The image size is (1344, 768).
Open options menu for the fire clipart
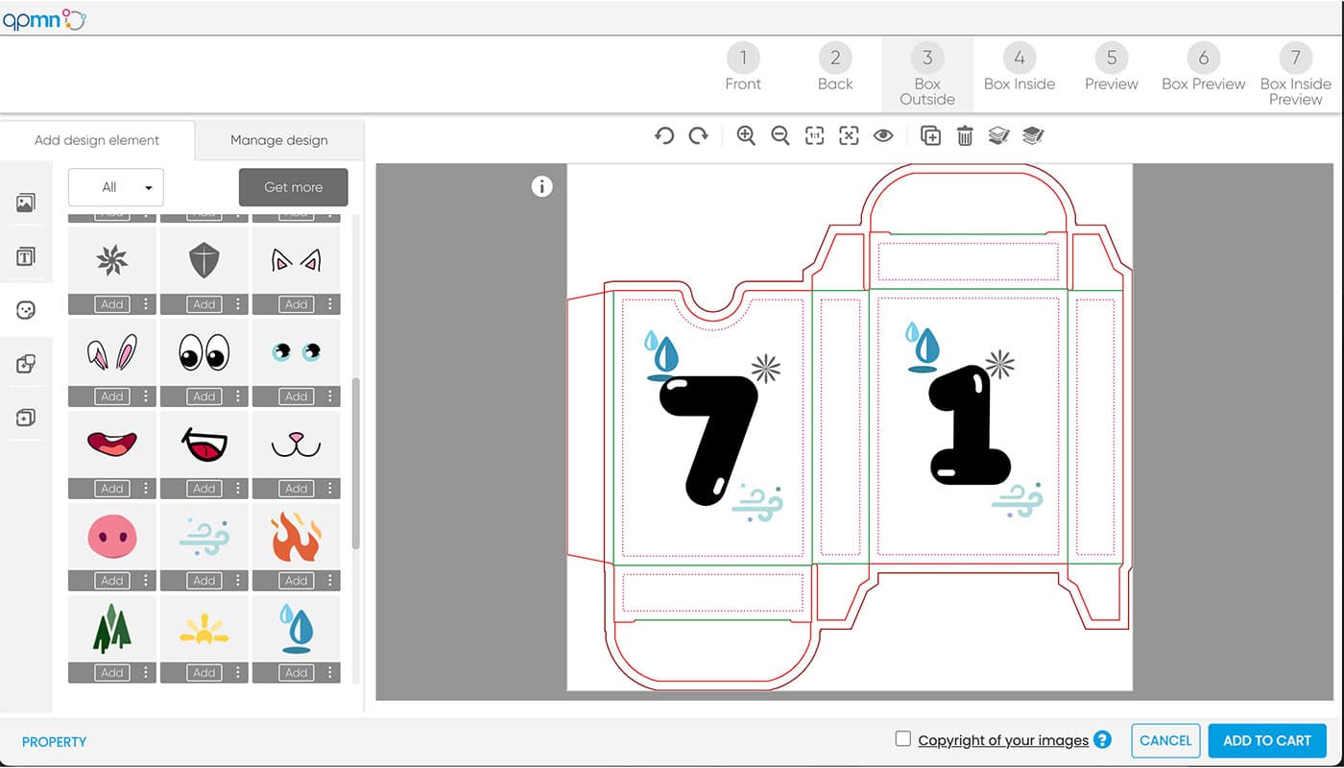click(x=330, y=581)
